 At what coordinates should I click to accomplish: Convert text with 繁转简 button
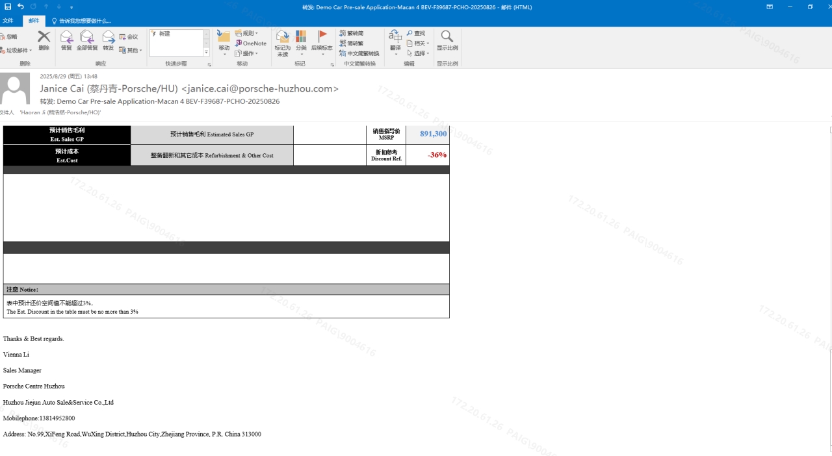[x=352, y=33]
